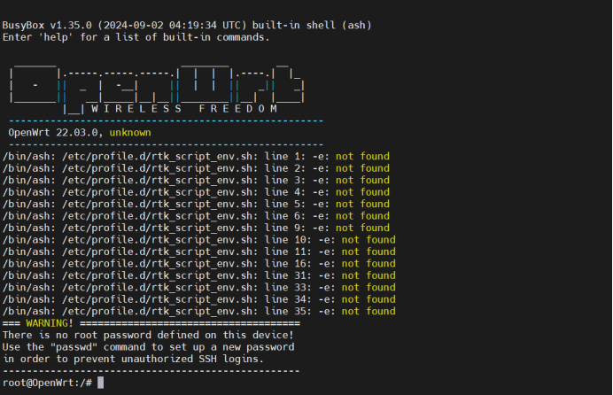
Task: Click the dashed separator above the prompt
Action: (151, 370)
